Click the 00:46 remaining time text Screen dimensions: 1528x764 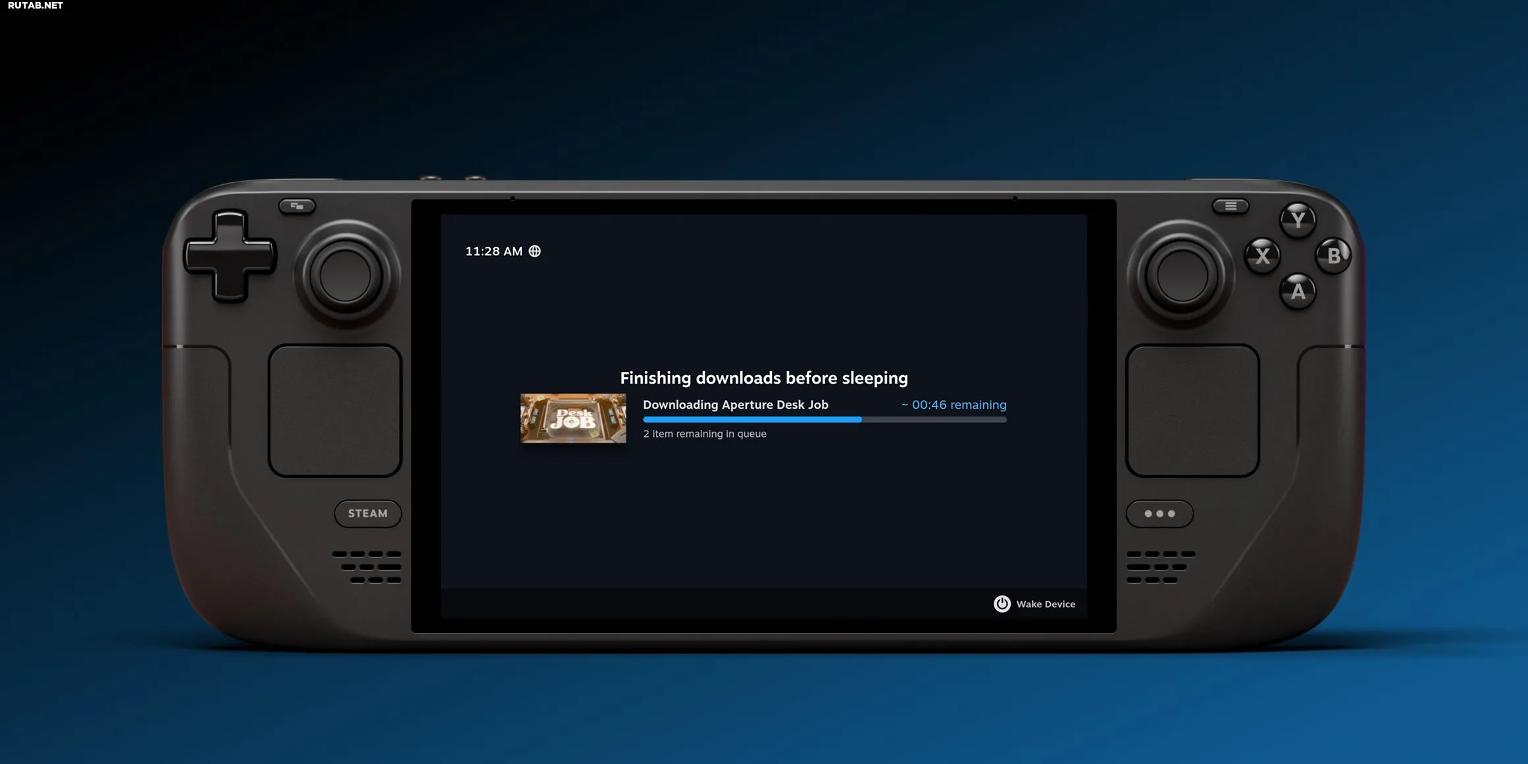click(x=954, y=405)
